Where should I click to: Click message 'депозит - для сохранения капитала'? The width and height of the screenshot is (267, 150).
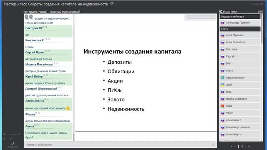click(x=46, y=95)
